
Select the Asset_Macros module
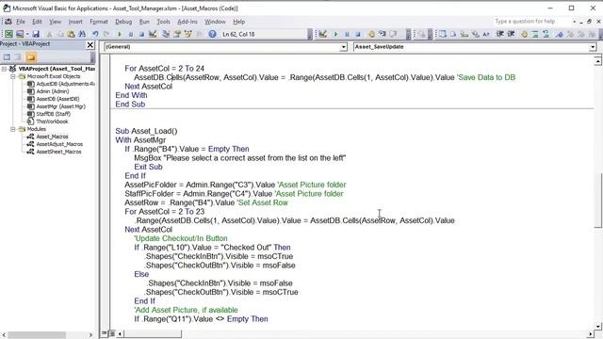[52, 137]
